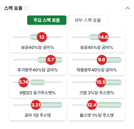
Task: Click the 보공40%당 공마% label
Action: (37, 48)
